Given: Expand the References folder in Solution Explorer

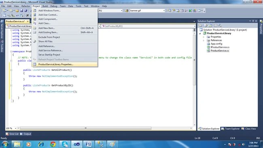Looking at the screenshot, I should [x=204, y=40].
